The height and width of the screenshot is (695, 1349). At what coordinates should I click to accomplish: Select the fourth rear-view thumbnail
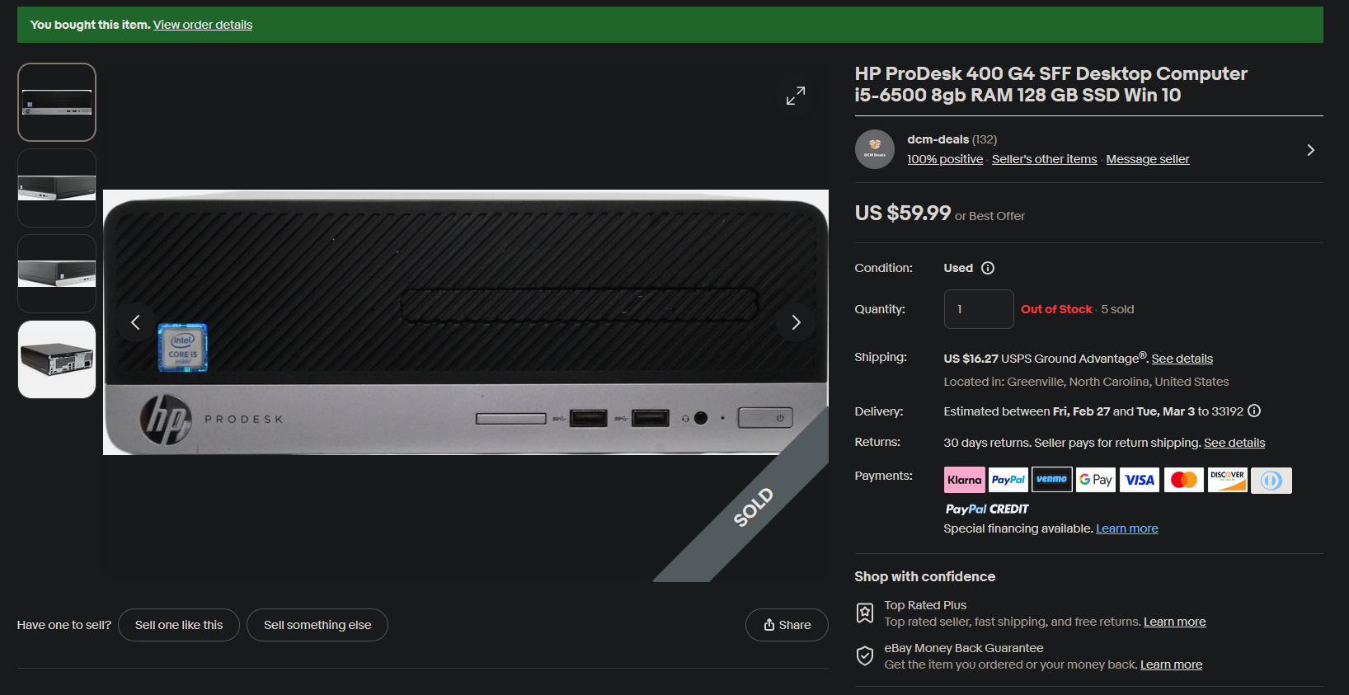pos(57,359)
